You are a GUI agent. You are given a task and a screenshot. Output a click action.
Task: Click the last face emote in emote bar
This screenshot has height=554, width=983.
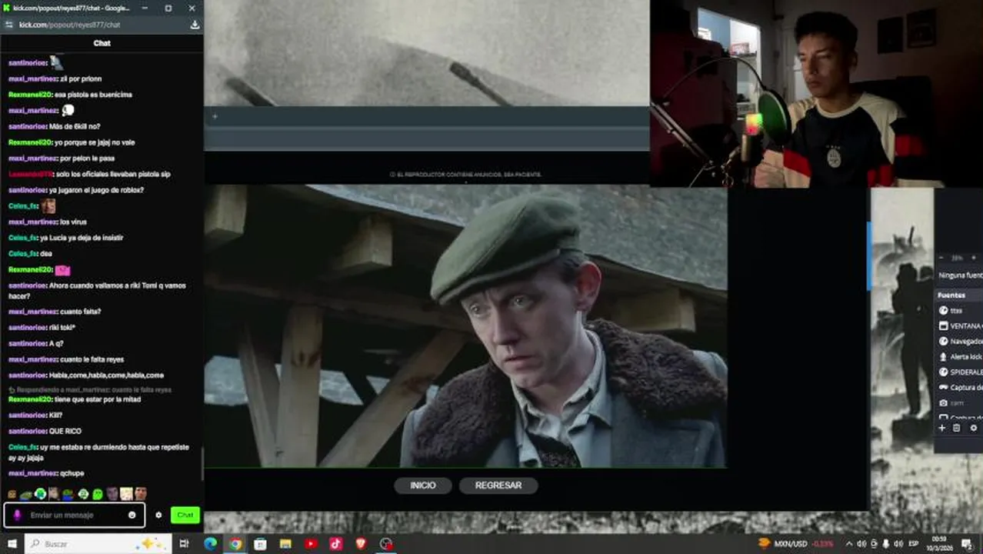pos(141,494)
